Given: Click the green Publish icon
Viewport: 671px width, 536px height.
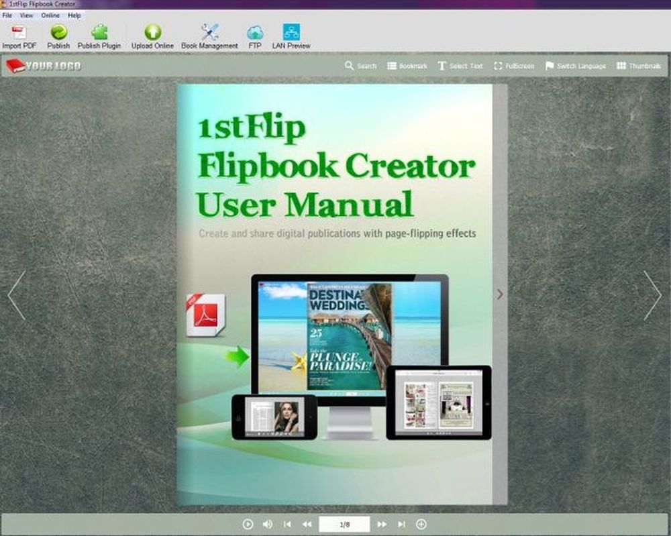Looking at the screenshot, I should [x=58, y=34].
